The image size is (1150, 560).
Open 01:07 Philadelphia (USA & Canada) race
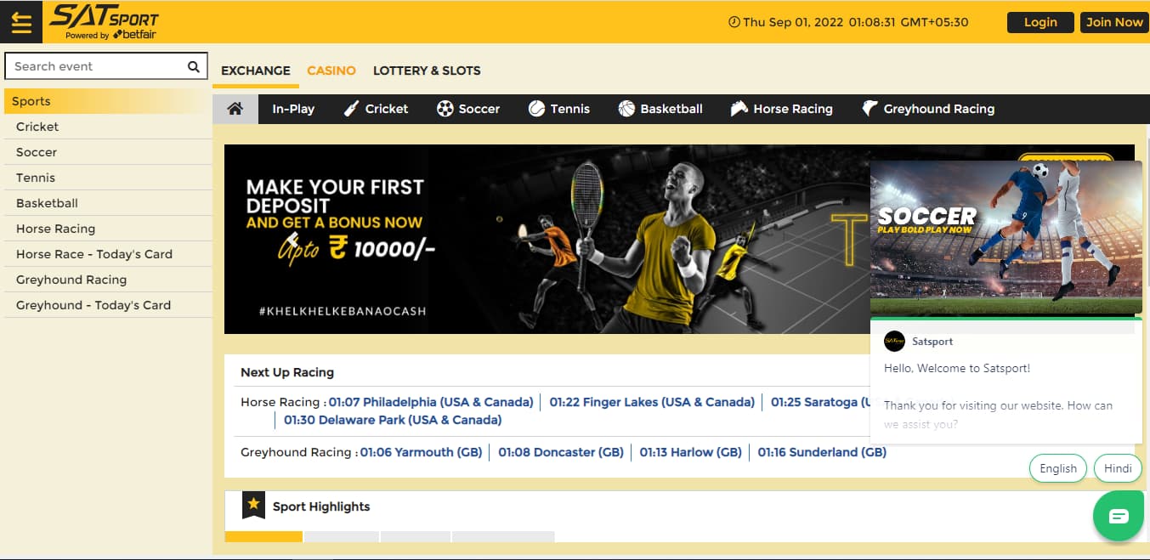click(431, 402)
